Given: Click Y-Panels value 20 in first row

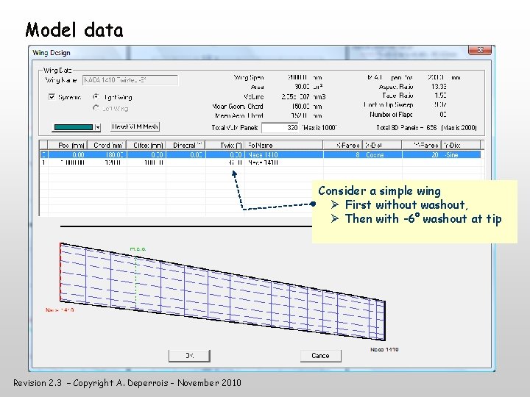Looking at the screenshot, I should 421,154.
